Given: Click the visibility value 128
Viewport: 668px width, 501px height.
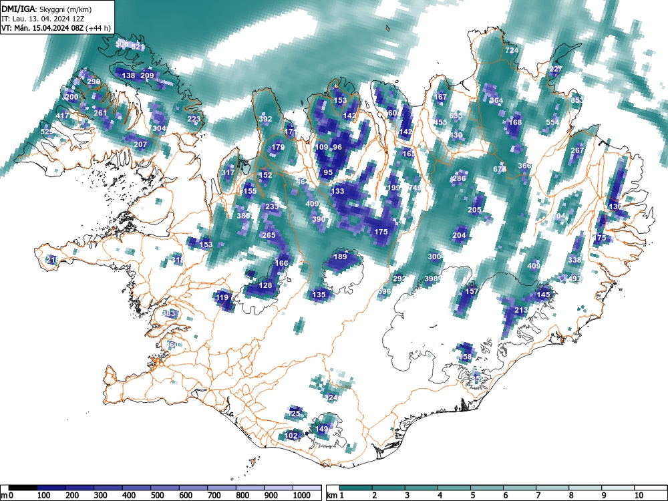Looking at the screenshot, I should 265,285.
